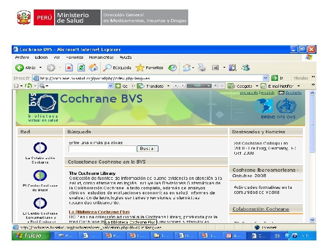Click The Cochrane Library heading
This screenshot has width=325, height=244.
click(x=92, y=173)
